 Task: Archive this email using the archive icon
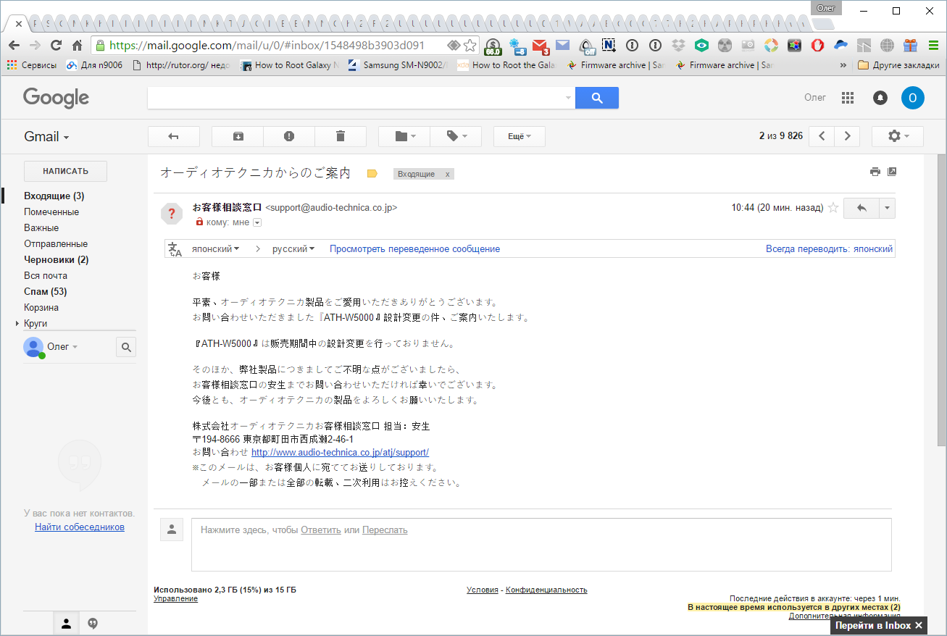coord(238,136)
